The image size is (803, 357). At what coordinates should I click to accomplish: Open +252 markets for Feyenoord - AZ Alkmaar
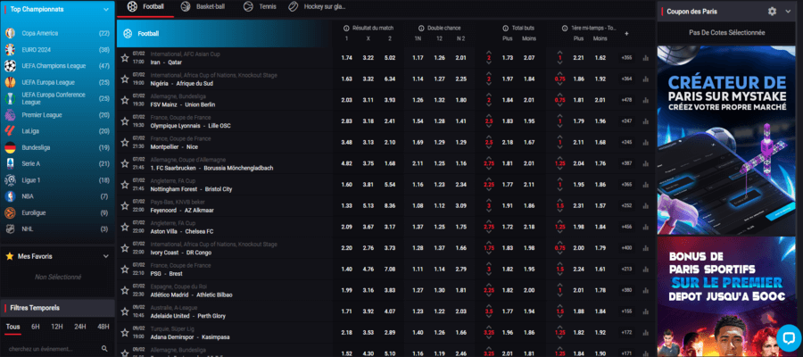click(x=626, y=205)
